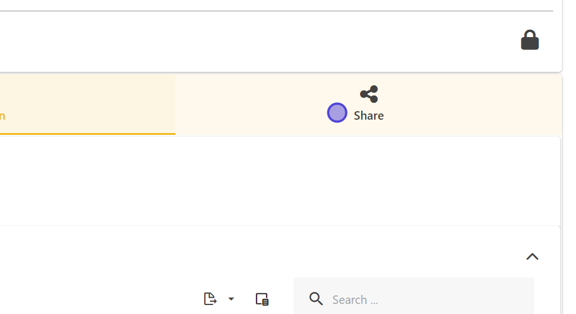Focus the Search text field
This screenshot has height=314, width=576.
point(422,299)
